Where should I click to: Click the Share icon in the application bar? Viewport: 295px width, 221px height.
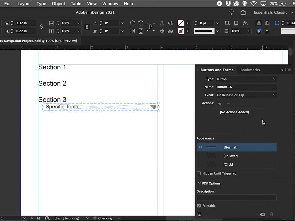tap(243, 12)
